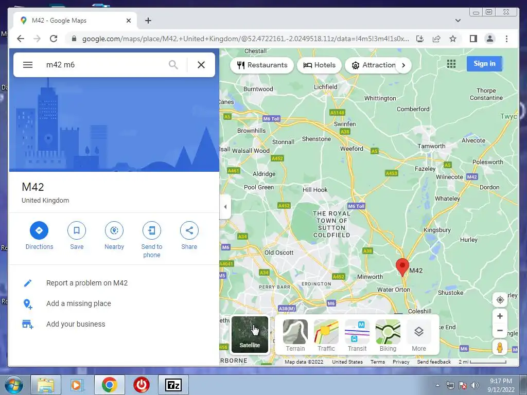Show hidden system tray icons
The image size is (527, 395).
[437, 385]
